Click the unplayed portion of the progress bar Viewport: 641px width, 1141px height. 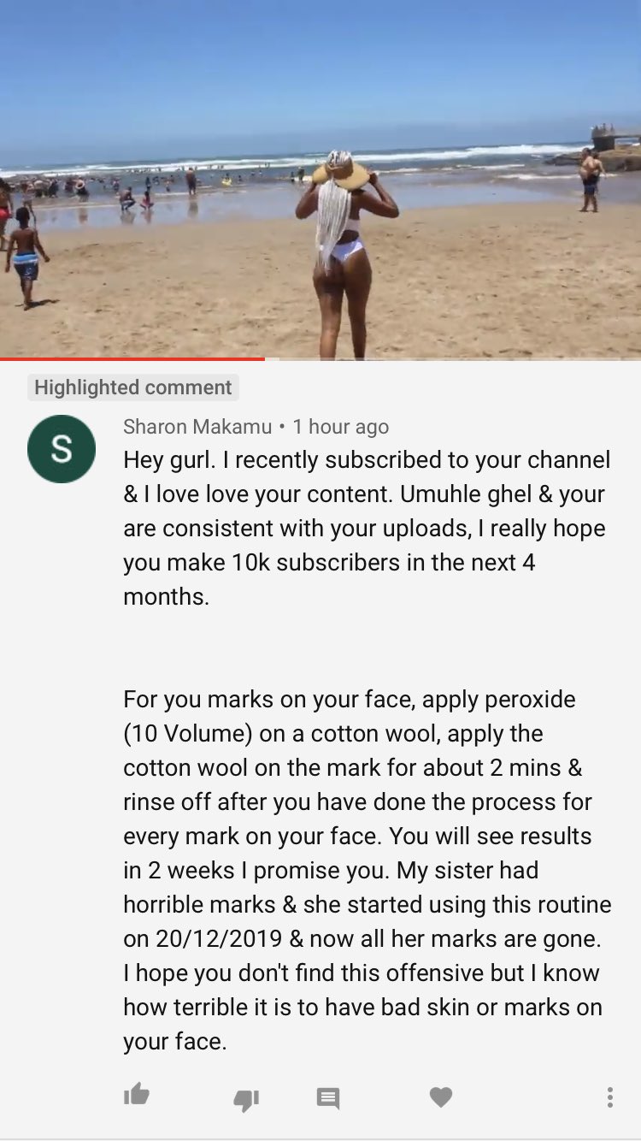click(453, 358)
